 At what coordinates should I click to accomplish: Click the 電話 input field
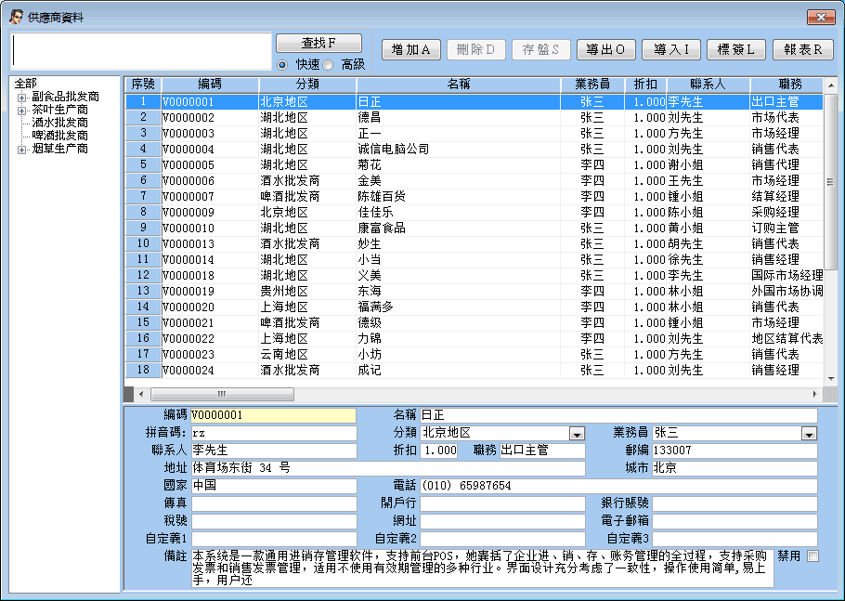click(x=617, y=486)
